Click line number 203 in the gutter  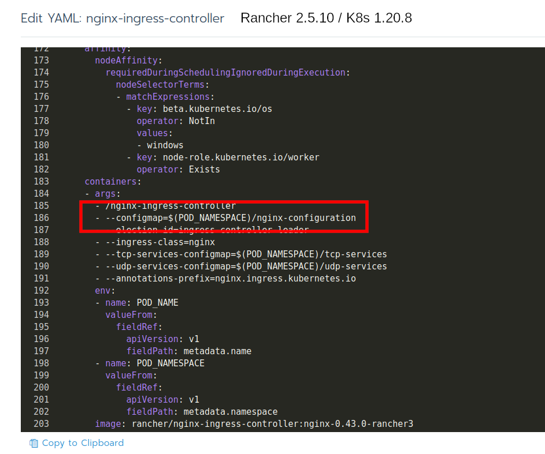[42, 424]
